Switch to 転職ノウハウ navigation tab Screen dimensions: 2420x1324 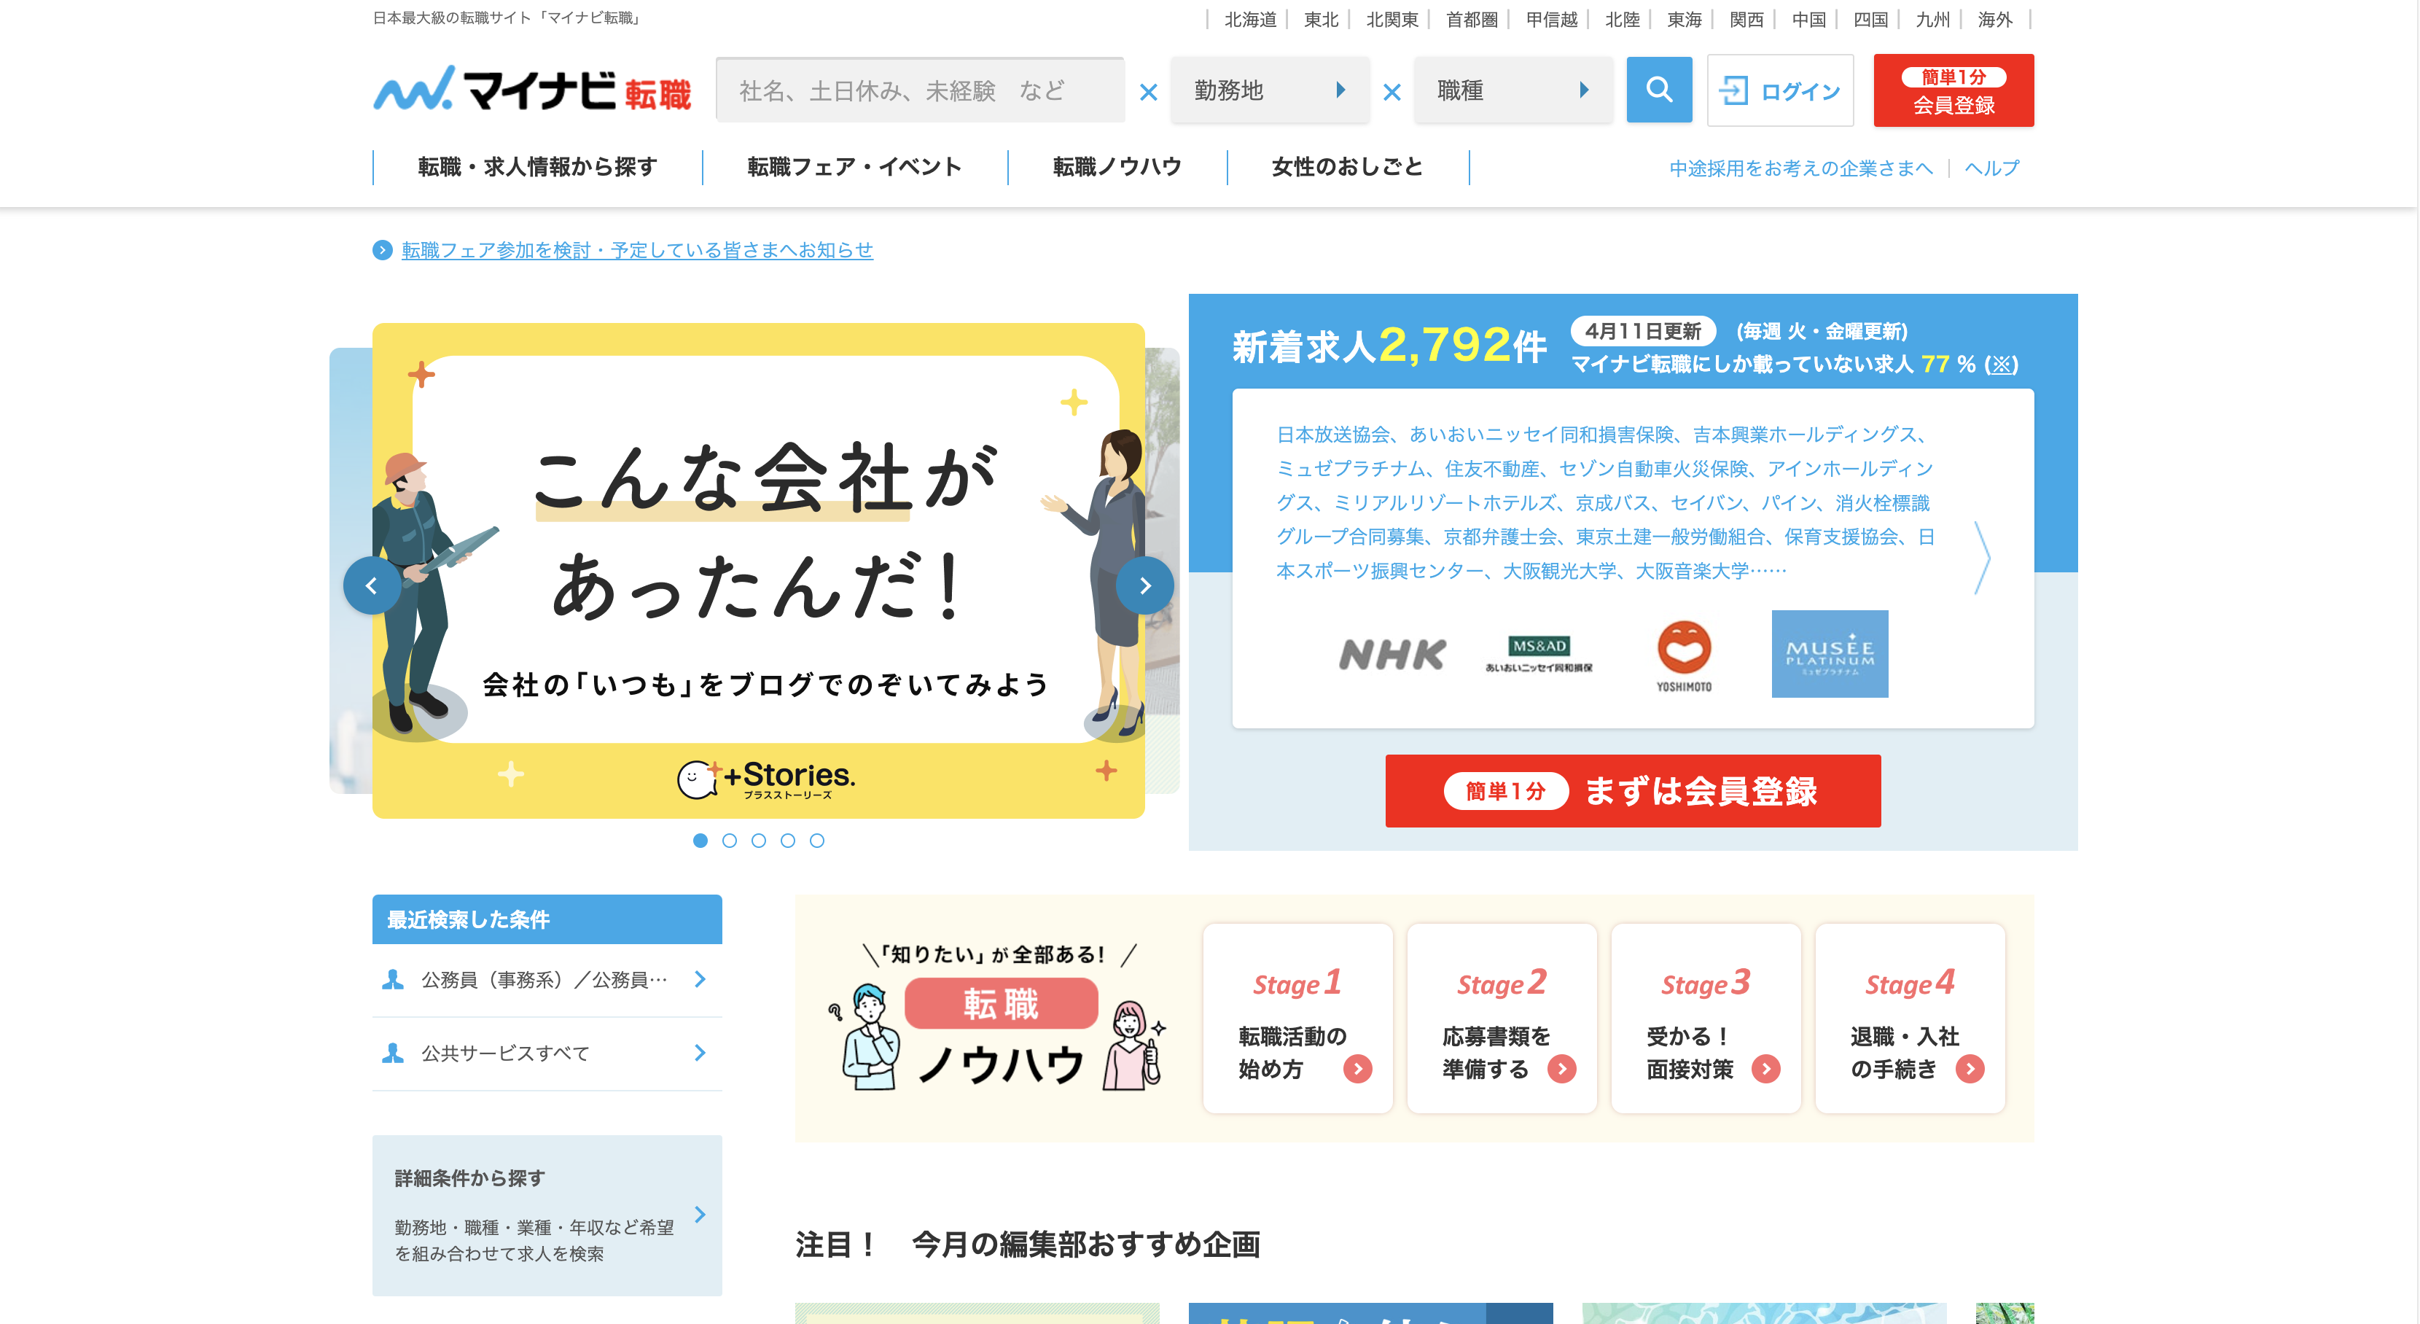(1117, 166)
